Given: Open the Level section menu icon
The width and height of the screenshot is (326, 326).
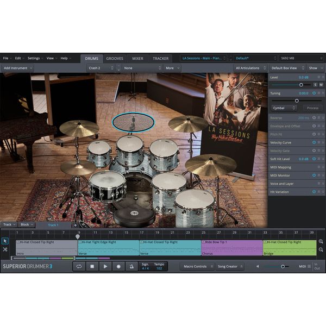Looking at the screenshot, I should click(x=319, y=77).
